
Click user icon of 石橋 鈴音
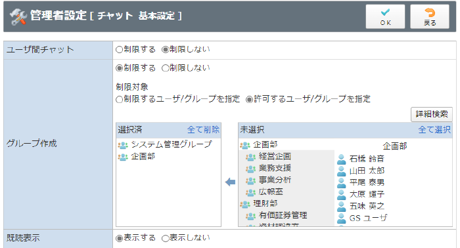coord(342,159)
